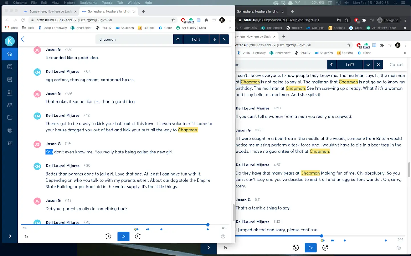Open the highlighted 'Chapman.' text at timestamp 7:12
This screenshot has height=256, width=411.
tap(188, 130)
